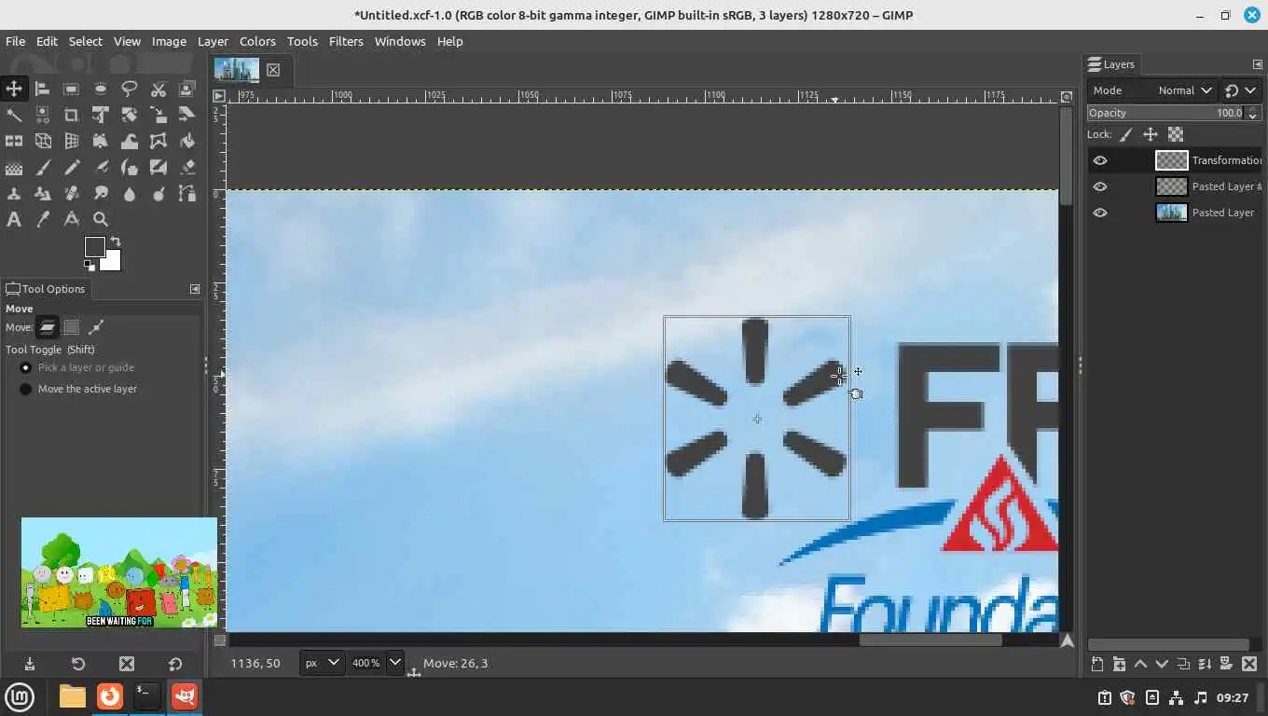The width and height of the screenshot is (1268, 716).
Task: Select the Color Picker tool
Action: (x=42, y=220)
